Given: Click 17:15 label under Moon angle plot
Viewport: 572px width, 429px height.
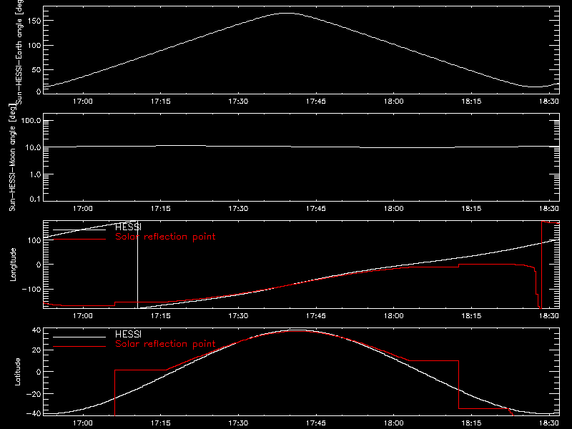Looking at the screenshot, I should 160,209.
